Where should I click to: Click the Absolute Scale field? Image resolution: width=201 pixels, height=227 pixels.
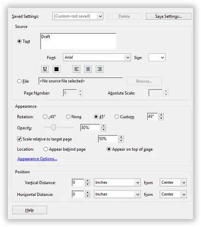(x=155, y=93)
